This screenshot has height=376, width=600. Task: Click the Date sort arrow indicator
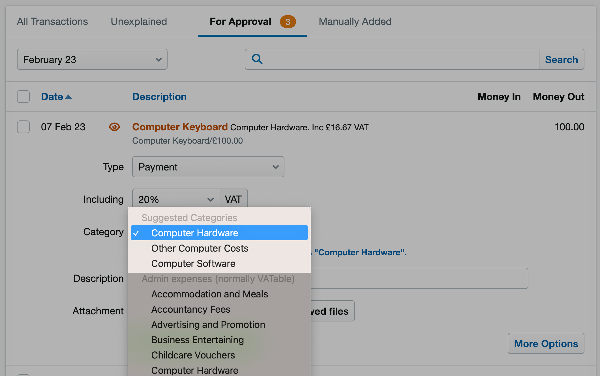[68, 97]
